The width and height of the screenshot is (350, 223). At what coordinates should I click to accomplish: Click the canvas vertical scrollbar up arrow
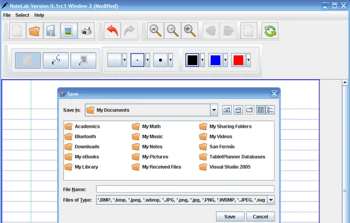click(345, 83)
